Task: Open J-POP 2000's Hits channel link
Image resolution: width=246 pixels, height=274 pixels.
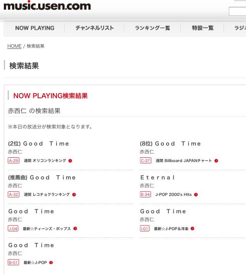Action: point(173,194)
